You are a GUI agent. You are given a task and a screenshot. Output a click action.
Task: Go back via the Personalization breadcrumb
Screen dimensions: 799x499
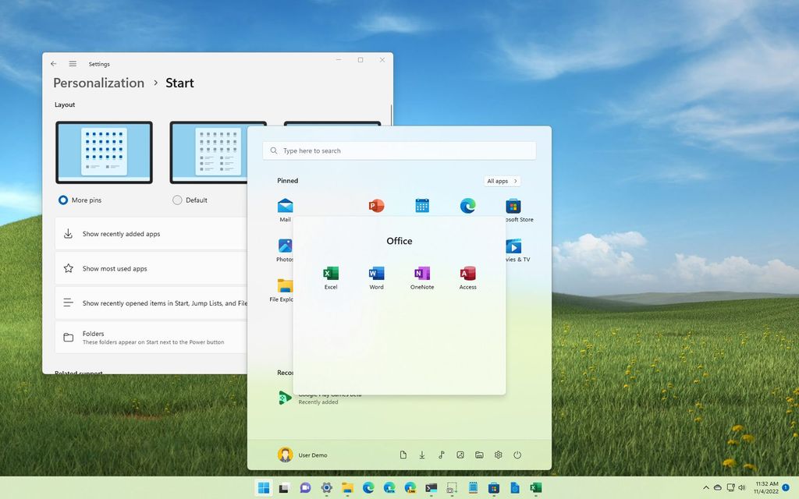point(98,83)
